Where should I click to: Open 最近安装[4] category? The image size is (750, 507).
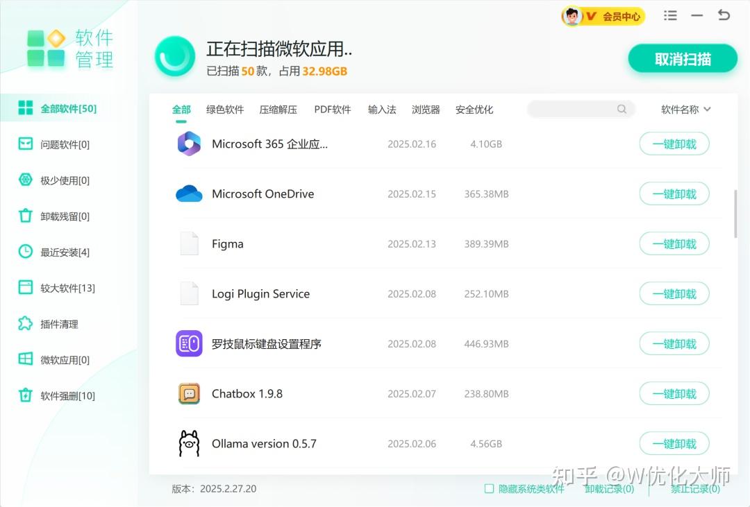65,252
